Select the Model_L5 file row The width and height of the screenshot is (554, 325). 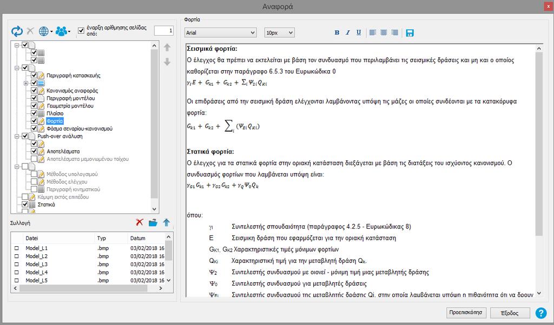point(88,281)
